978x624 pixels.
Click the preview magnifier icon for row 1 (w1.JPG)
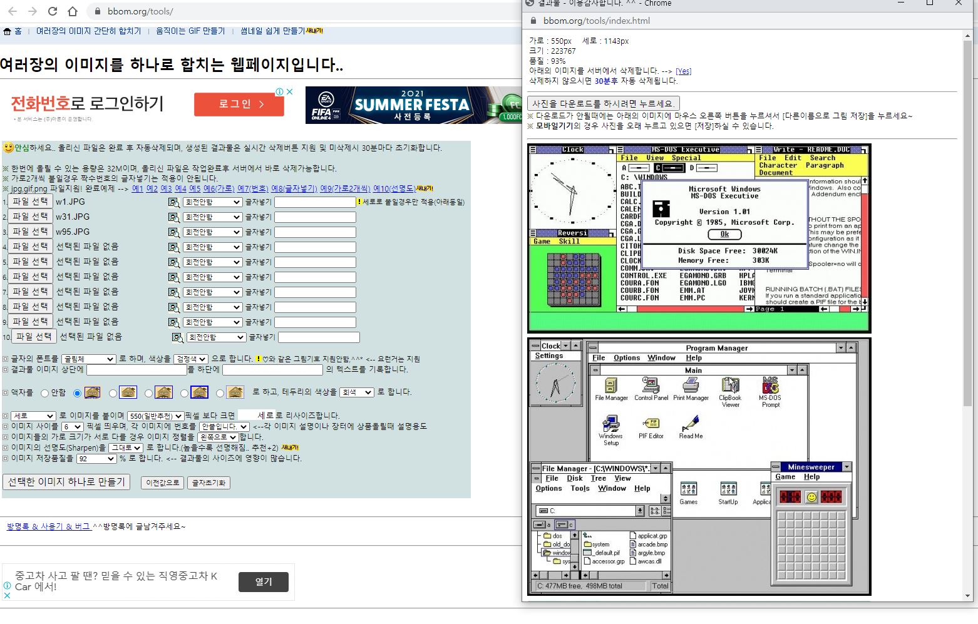coord(173,202)
